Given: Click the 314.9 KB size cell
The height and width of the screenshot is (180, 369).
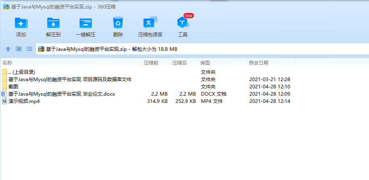Looking at the screenshot, I should pyautogui.click(x=157, y=101).
